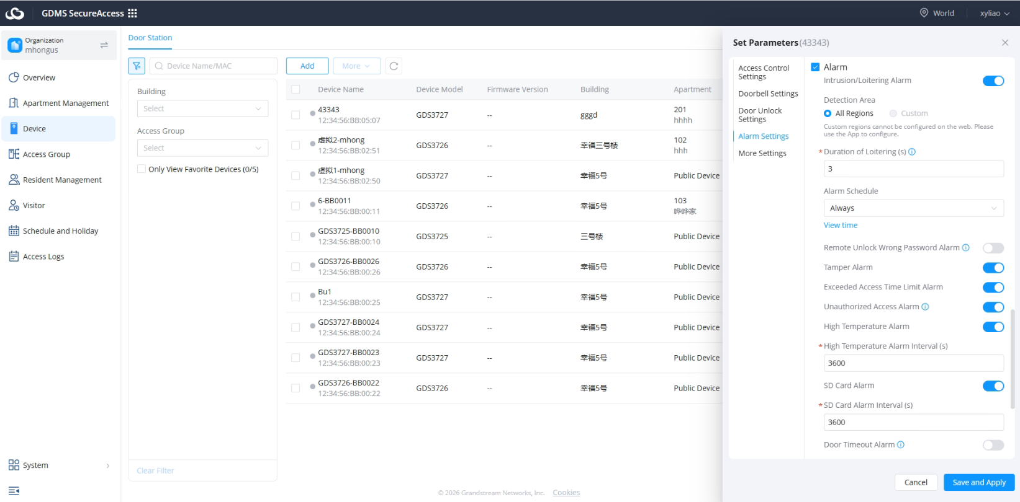Click the info icon beside Door Timeout Alarm
The image size is (1020, 502).
coord(901,445)
